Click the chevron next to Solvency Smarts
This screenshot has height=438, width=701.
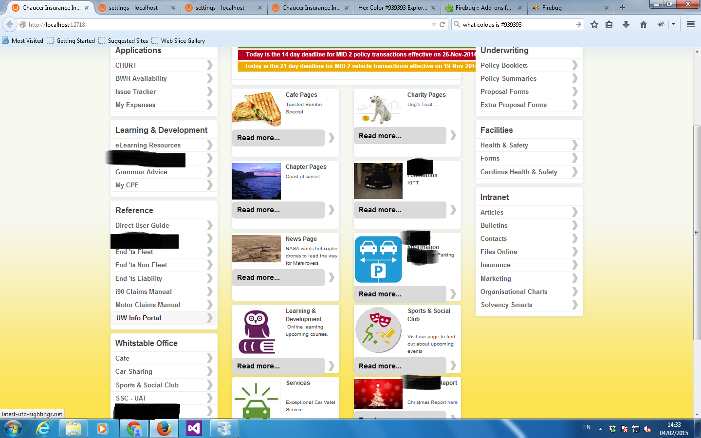click(575, 305)
